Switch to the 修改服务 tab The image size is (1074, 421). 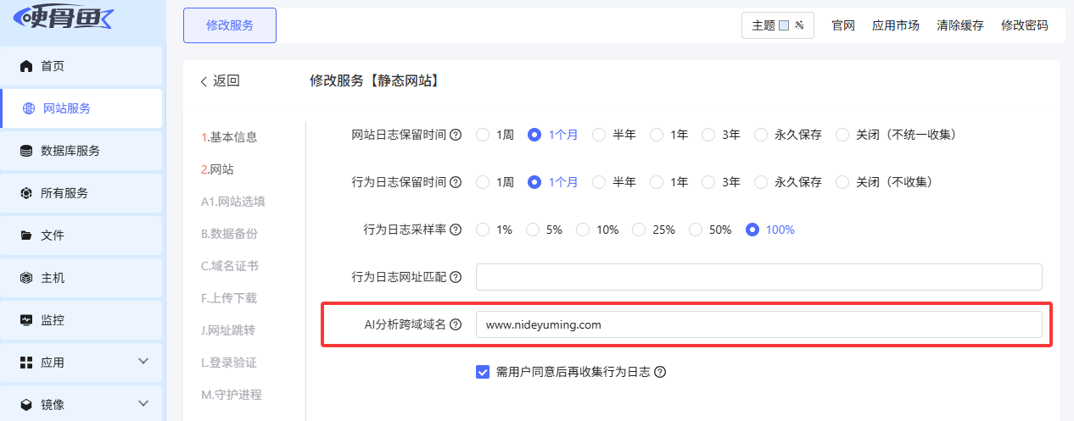pos(230,25)
